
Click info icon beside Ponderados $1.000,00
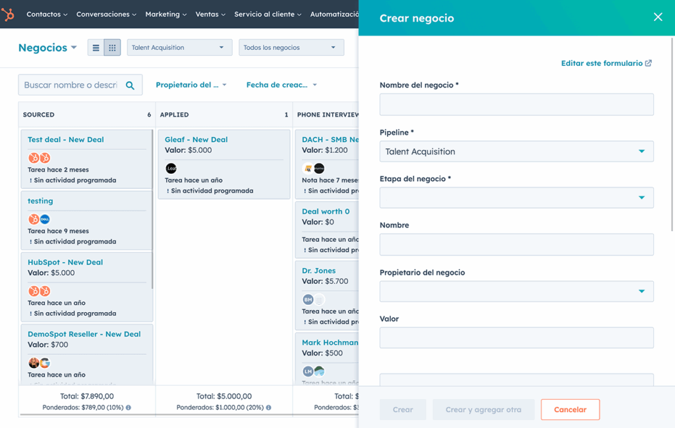tap(268, 408)
